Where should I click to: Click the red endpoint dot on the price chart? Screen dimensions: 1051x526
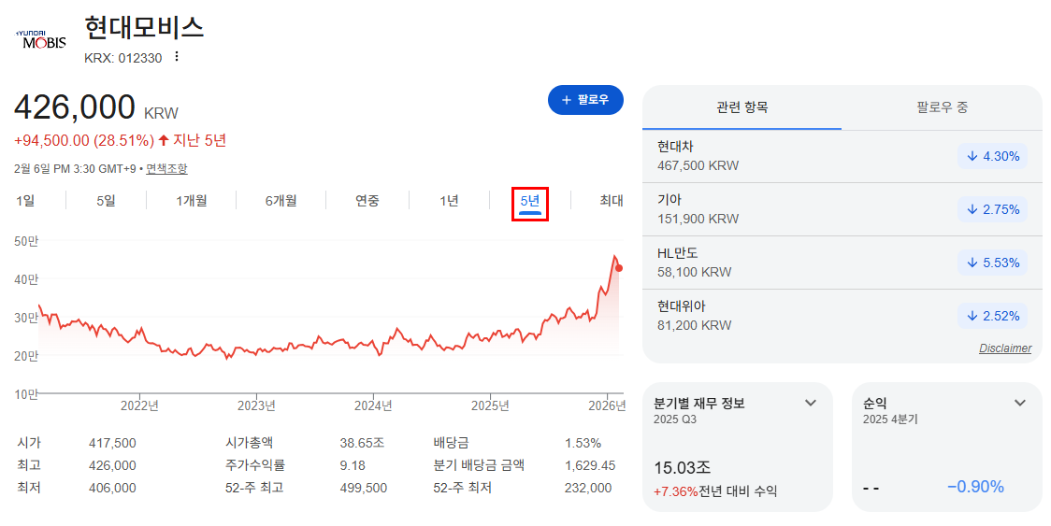[619, 268]
